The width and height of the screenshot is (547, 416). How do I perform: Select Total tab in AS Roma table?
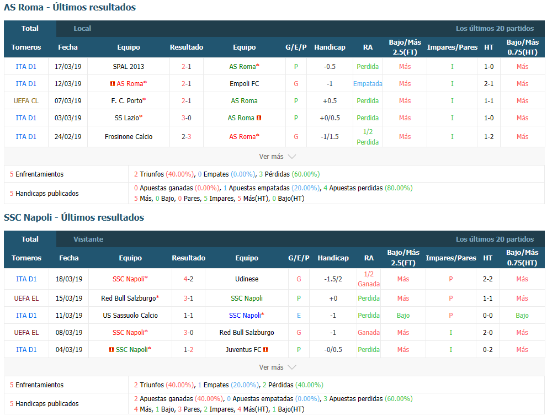click(30, 29)
